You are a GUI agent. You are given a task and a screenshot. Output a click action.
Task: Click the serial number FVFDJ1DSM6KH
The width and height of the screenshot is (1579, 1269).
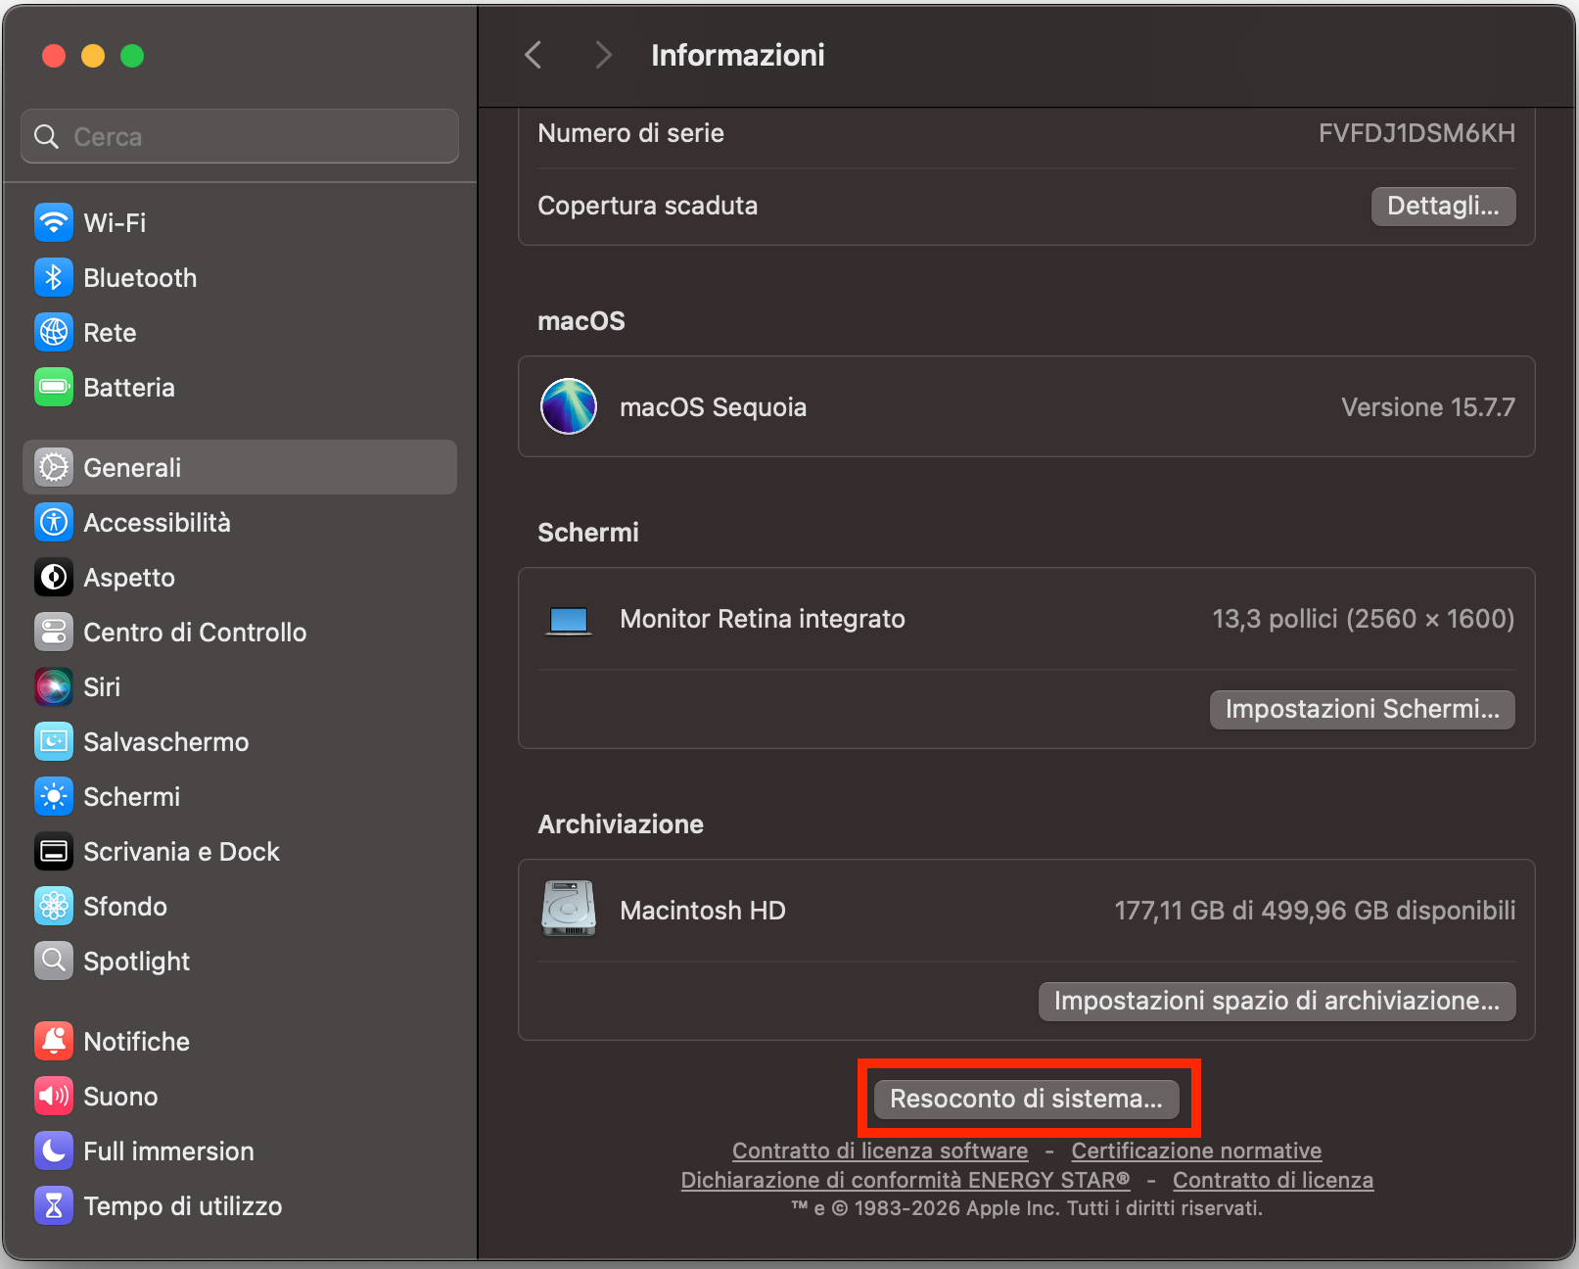1416,133
